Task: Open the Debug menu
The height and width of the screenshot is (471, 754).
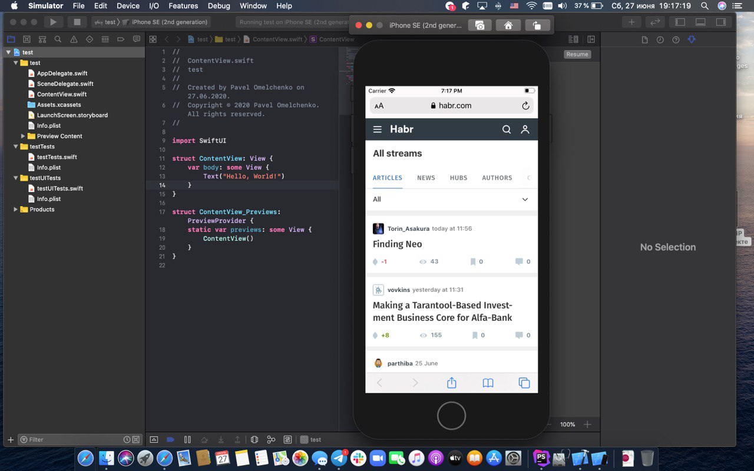Action: tap(219, 6)
